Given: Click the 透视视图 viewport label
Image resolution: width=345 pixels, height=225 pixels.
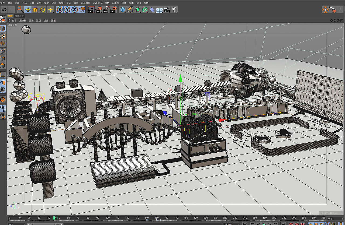Looking at the screenshot, I should [12, 25].
